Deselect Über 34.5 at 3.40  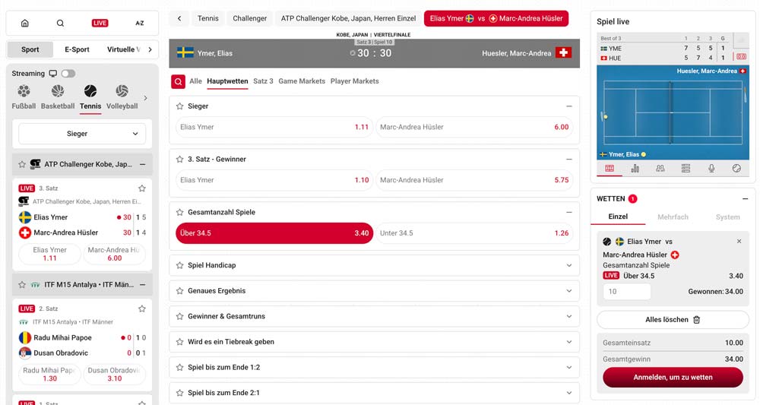274,233
